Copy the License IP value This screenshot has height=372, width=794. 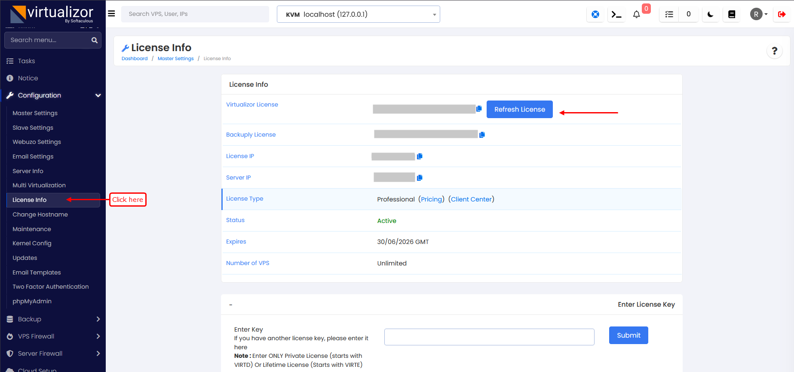pyautogui.click(x=420, y=156)
